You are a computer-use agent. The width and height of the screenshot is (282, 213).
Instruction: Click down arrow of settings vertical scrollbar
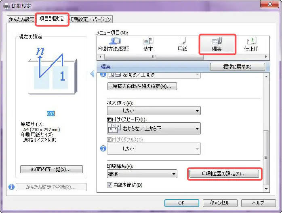pos(266,189)
